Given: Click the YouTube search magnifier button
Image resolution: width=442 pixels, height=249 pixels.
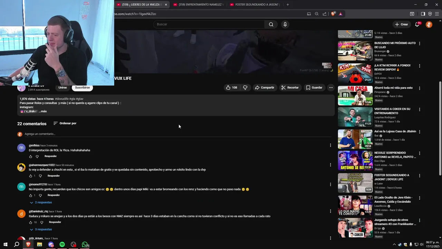Looking at the screenshot, I should (x=271, y=24).
